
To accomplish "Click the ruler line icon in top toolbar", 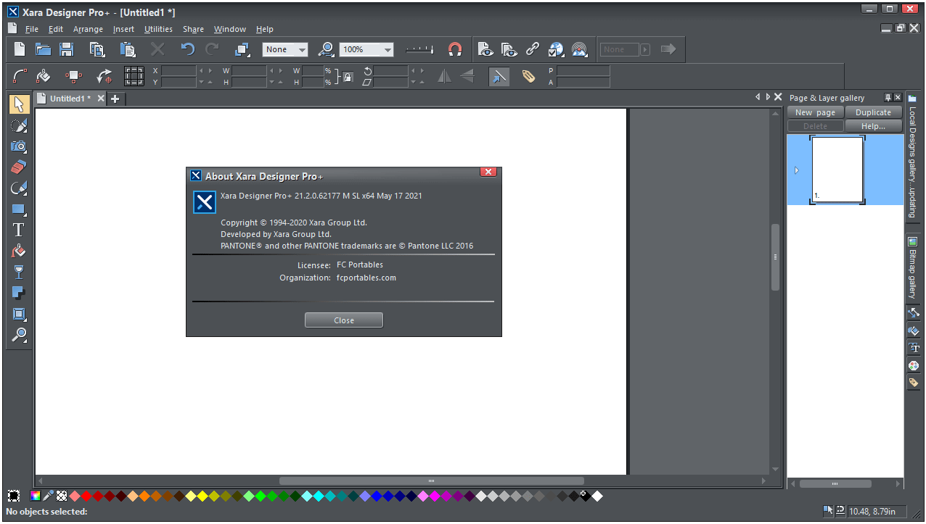I will (419, 49).
